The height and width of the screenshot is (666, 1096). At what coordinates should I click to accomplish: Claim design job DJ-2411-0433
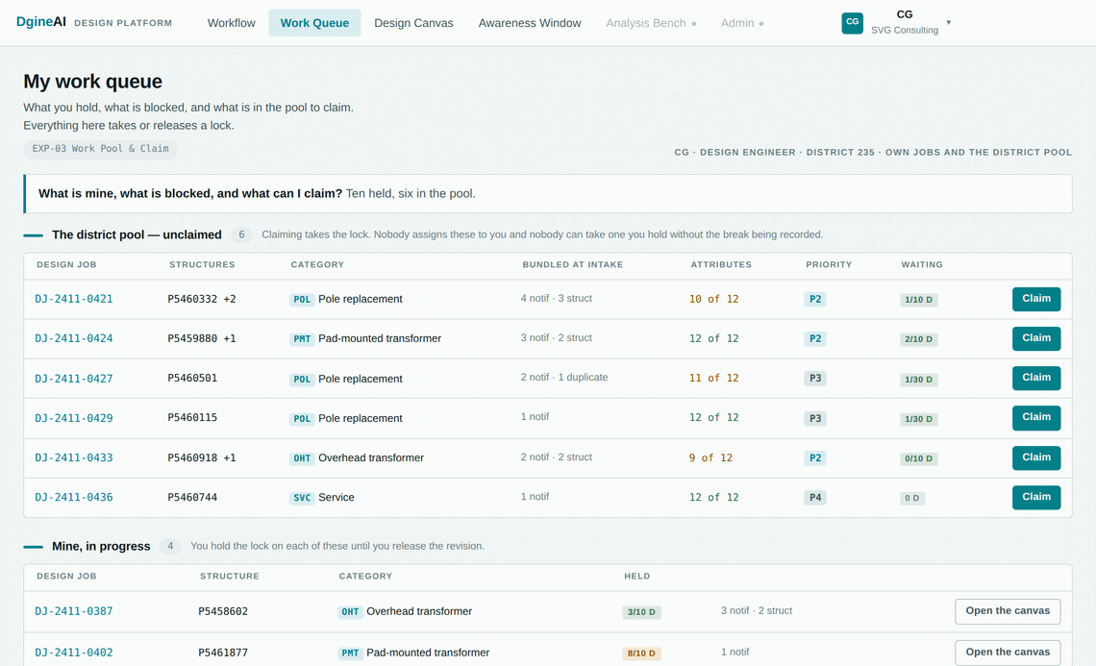pos(1036,457)
